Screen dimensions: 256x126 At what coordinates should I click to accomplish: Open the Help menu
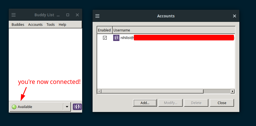[x=62, y=24]
